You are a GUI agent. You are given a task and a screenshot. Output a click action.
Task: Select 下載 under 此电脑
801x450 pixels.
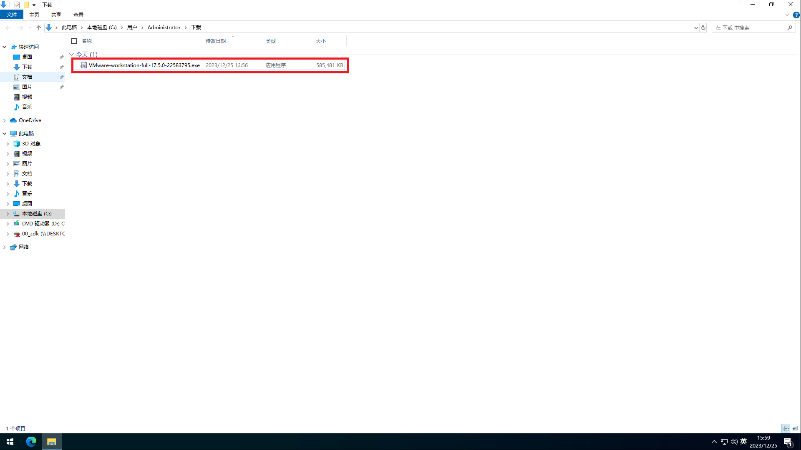pyautogui.click(x=27, y=184)
